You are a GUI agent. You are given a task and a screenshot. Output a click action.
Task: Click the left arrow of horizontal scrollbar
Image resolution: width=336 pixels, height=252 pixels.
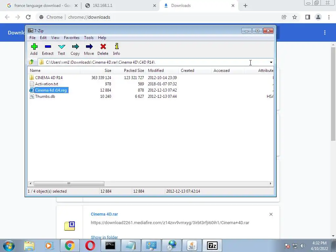pos(31,184)
